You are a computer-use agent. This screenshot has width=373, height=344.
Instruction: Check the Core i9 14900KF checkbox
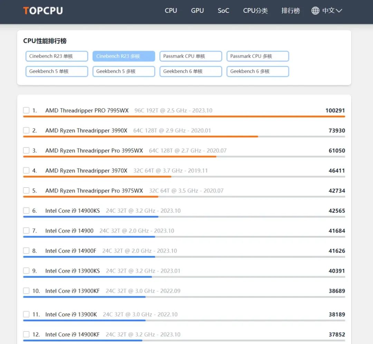click(x=26, y=334)
